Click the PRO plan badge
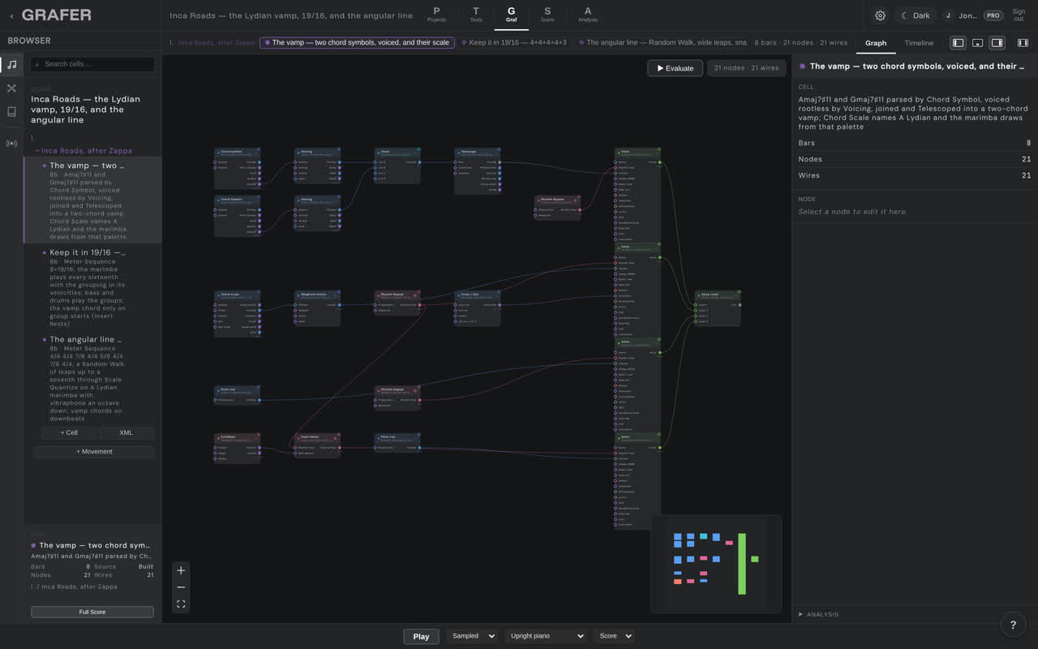The width and height of the screenshot is (1038, 649). (x=993, y=15)
